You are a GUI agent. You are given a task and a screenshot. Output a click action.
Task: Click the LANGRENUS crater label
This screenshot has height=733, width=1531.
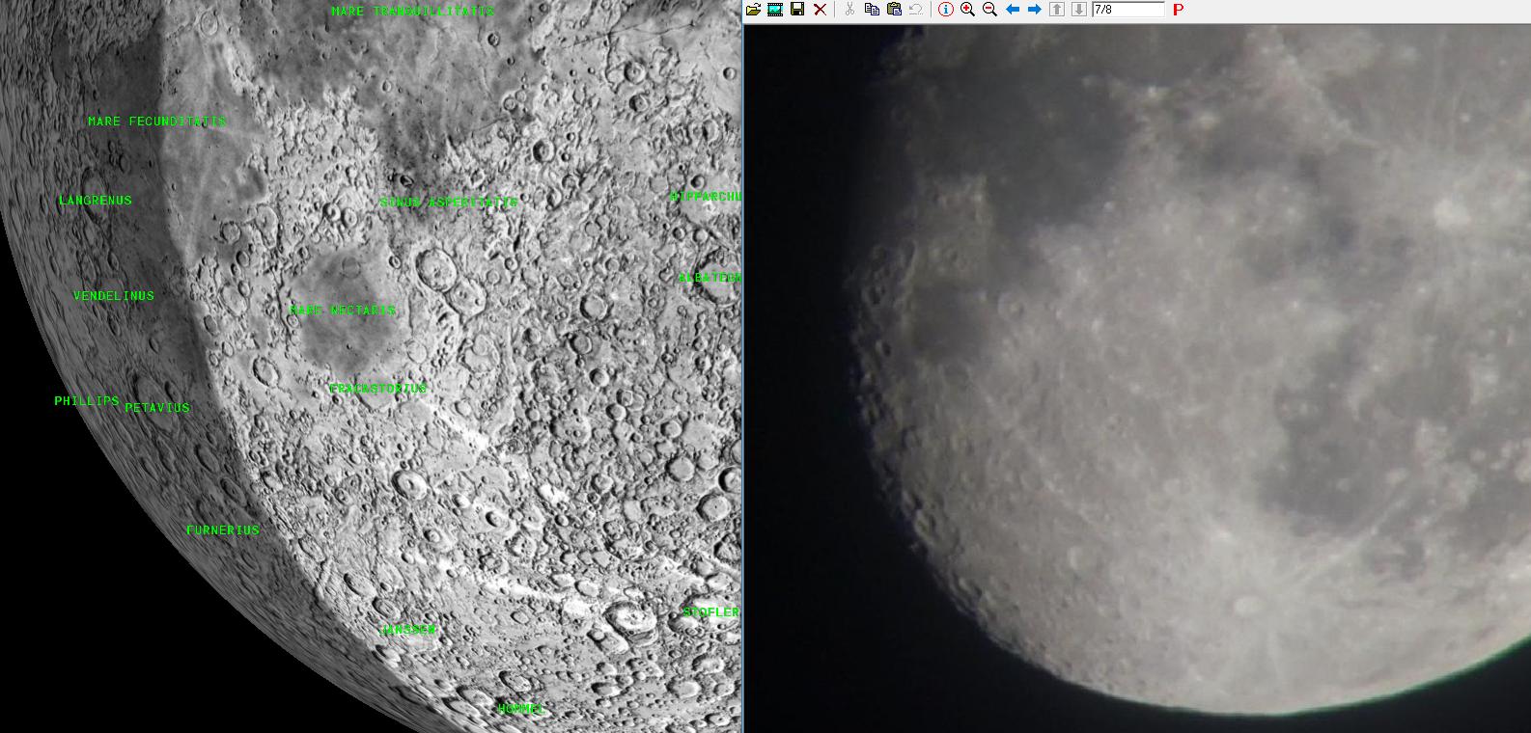click(96, 201)
